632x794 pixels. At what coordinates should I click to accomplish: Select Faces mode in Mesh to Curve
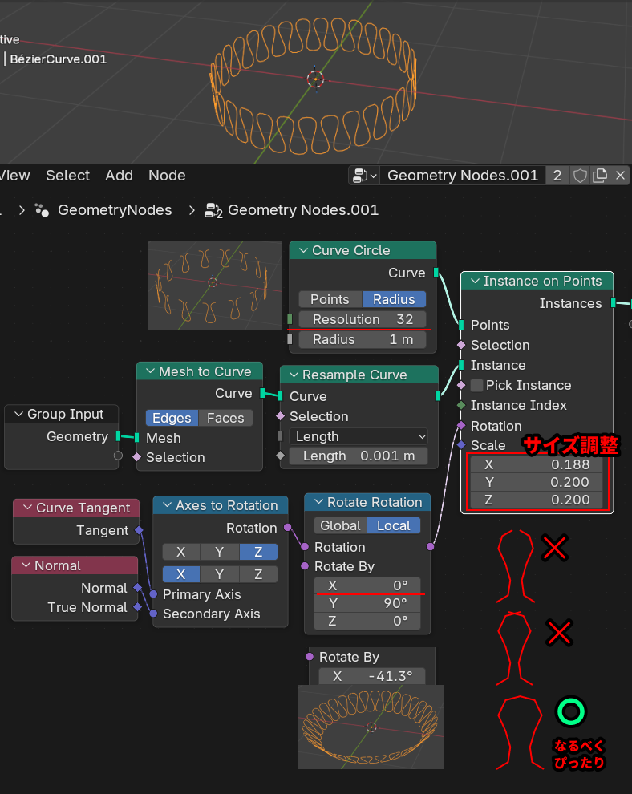click(x=225, y=418)
